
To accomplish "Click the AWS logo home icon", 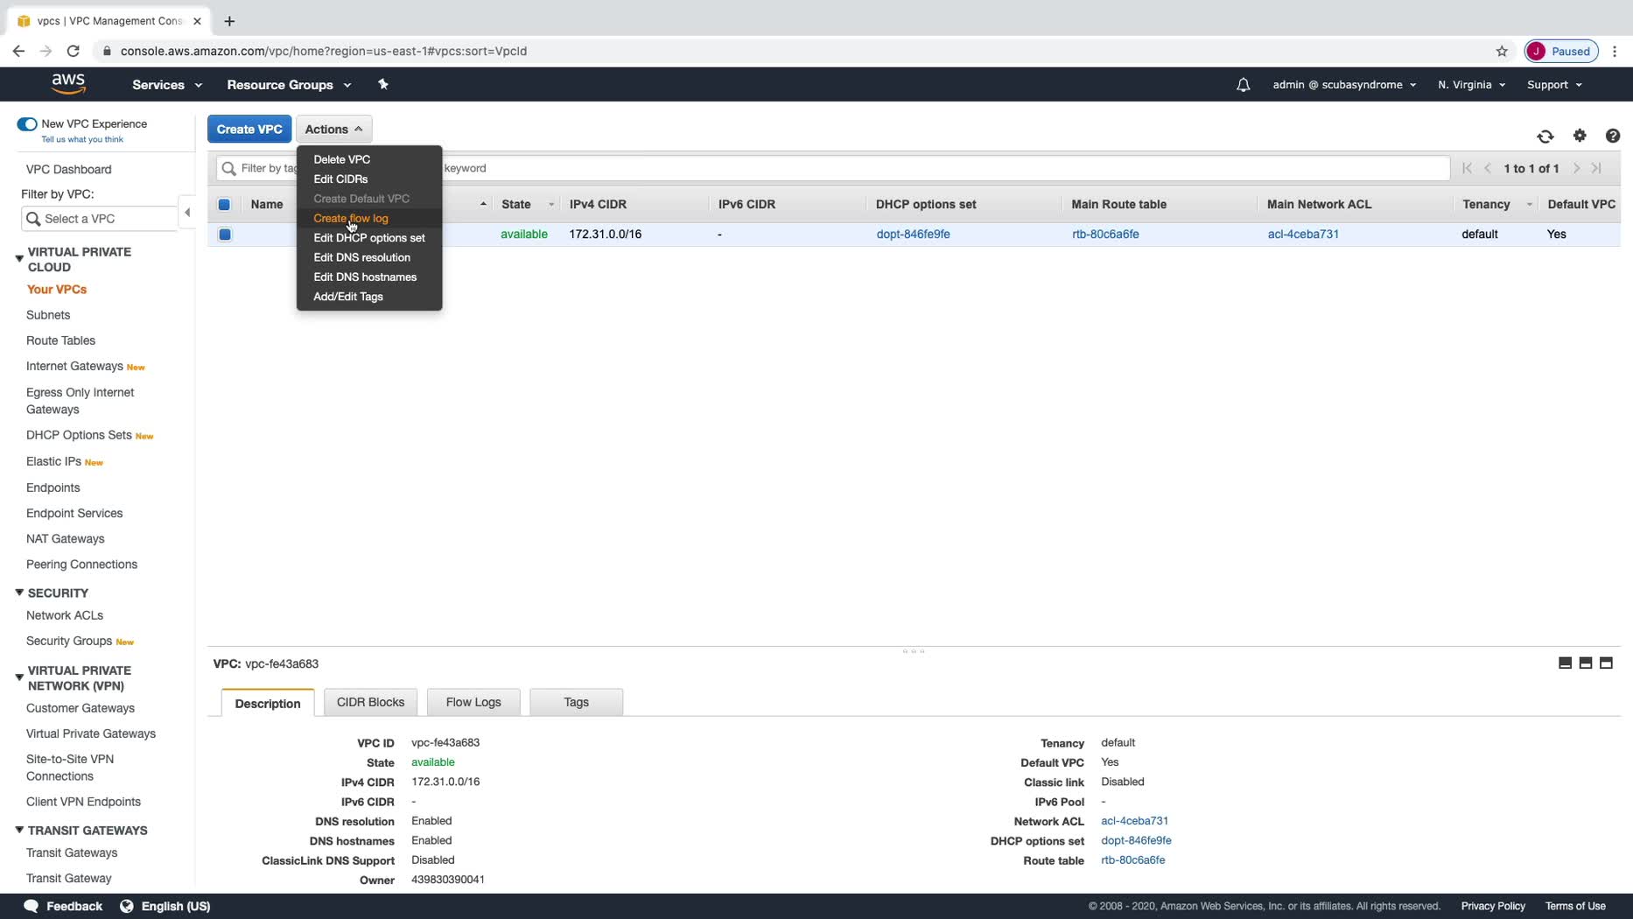I will pos(68,84).
